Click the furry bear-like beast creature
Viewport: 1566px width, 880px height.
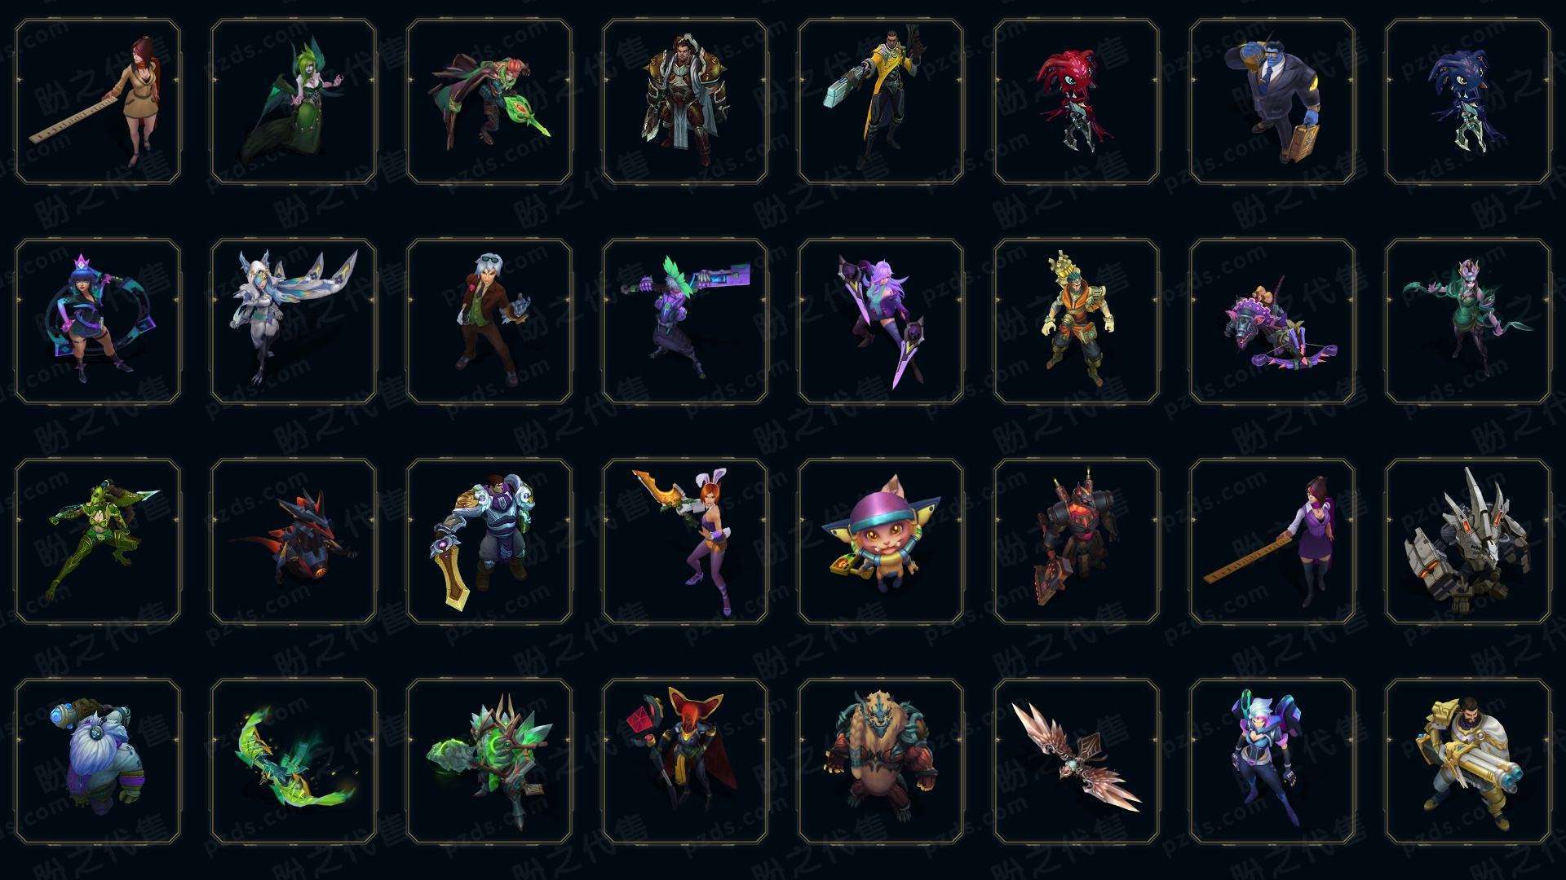881,761
